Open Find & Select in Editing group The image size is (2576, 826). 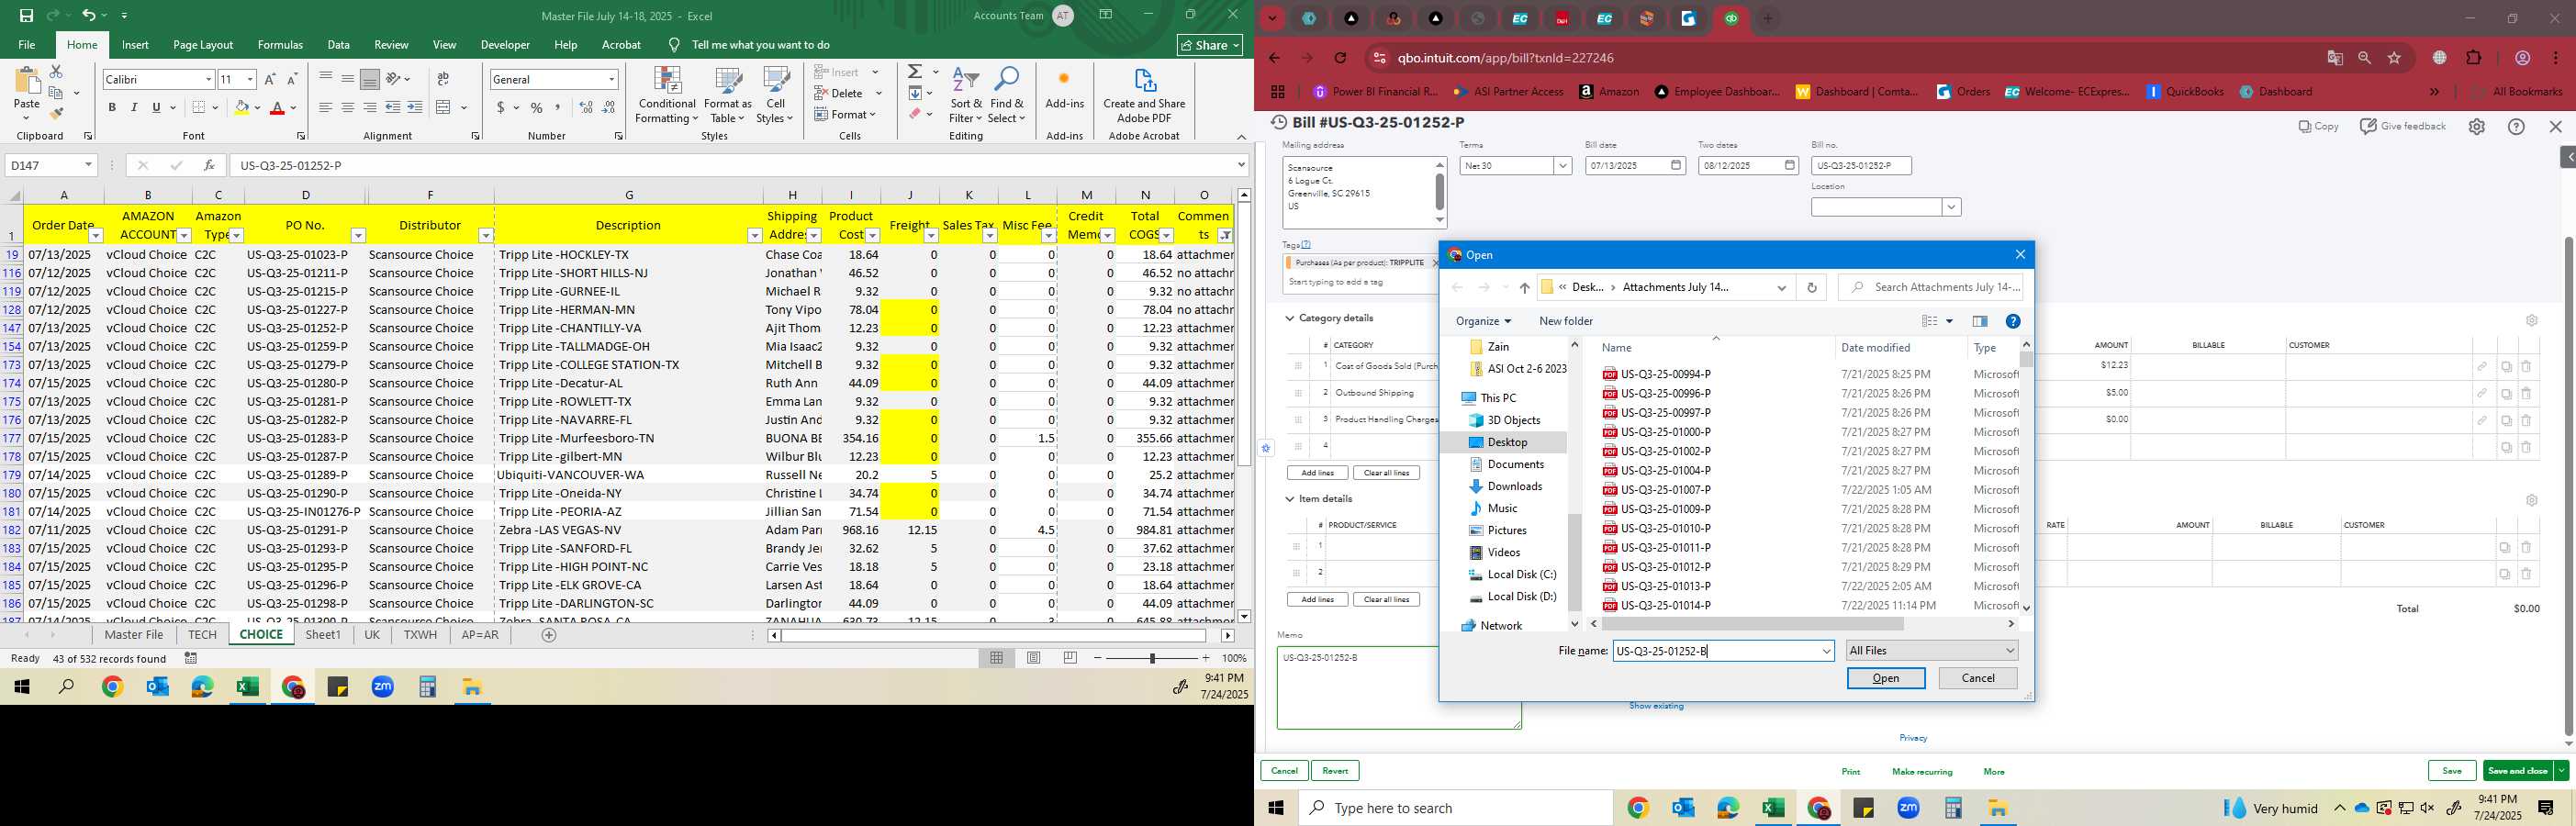click(x=1007, y=96)
